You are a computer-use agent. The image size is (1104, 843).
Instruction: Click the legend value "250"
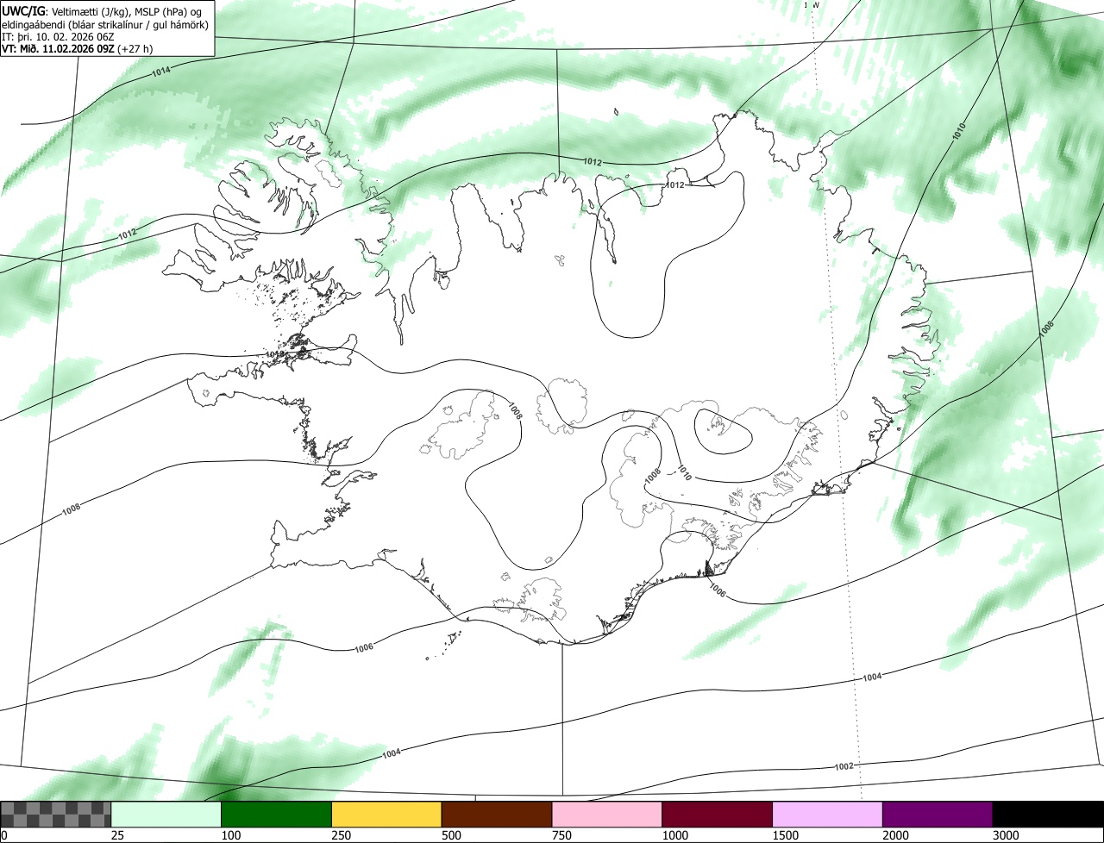pyautogui.click(x=340, y=834)
